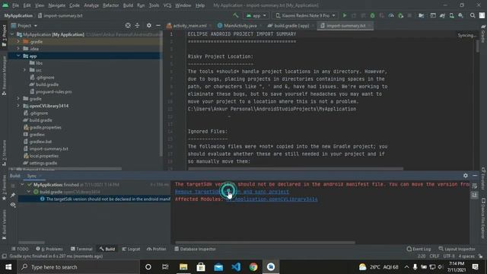
Task: Open the File menu
Action: click(x=15, y=5)
